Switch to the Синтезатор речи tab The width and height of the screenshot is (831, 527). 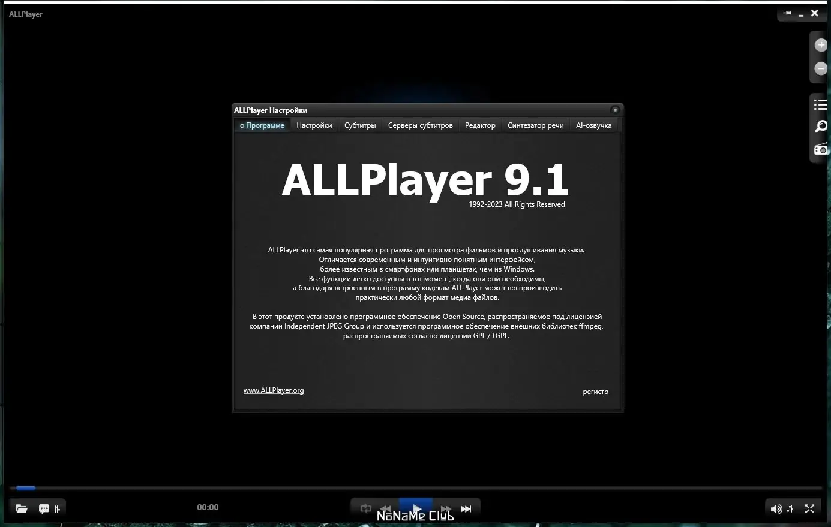pyautogui.click(x=536, y=125)
